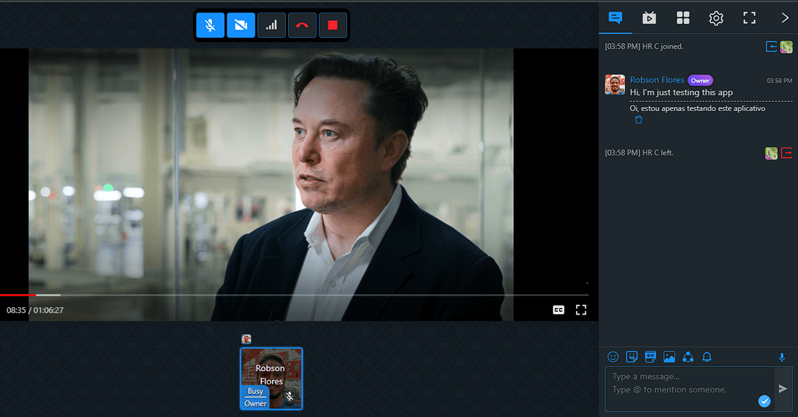Switch to the chat tab

[615, 18]
